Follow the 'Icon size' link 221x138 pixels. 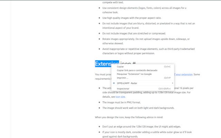120,97
